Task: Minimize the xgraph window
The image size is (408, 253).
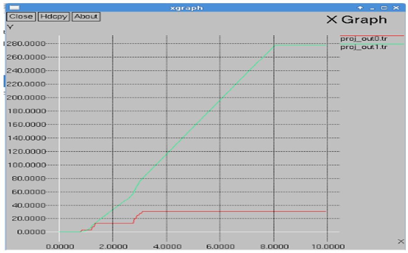Action: click(372, 8)
